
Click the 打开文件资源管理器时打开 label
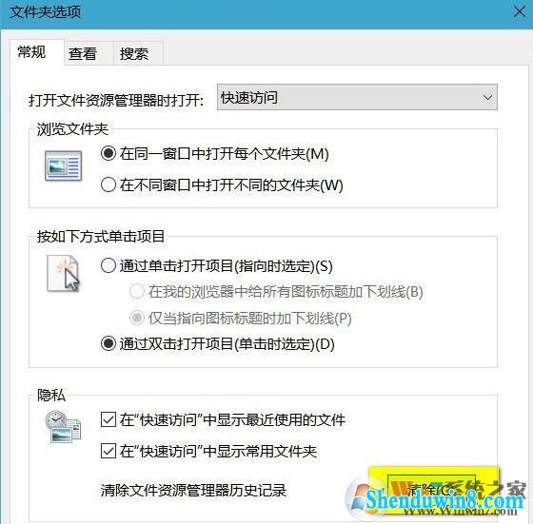[x=116, y=100]
